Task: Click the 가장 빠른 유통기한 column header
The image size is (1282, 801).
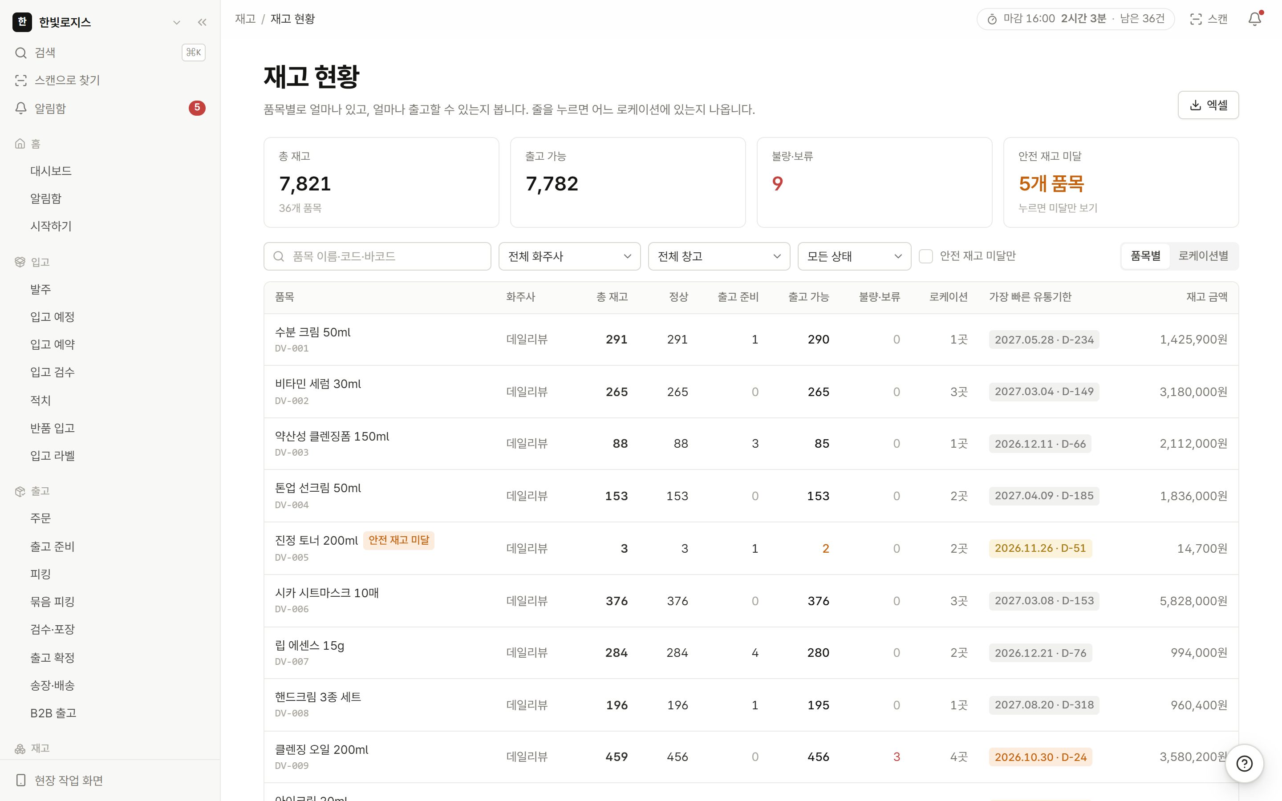Action: tap(1030, 297)
